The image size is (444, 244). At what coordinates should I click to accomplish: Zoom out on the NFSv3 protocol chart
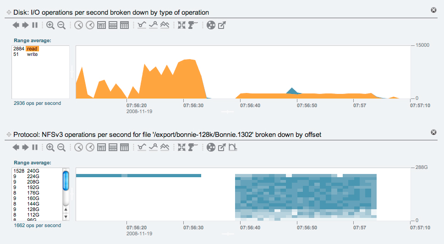(x=61, y=147)
